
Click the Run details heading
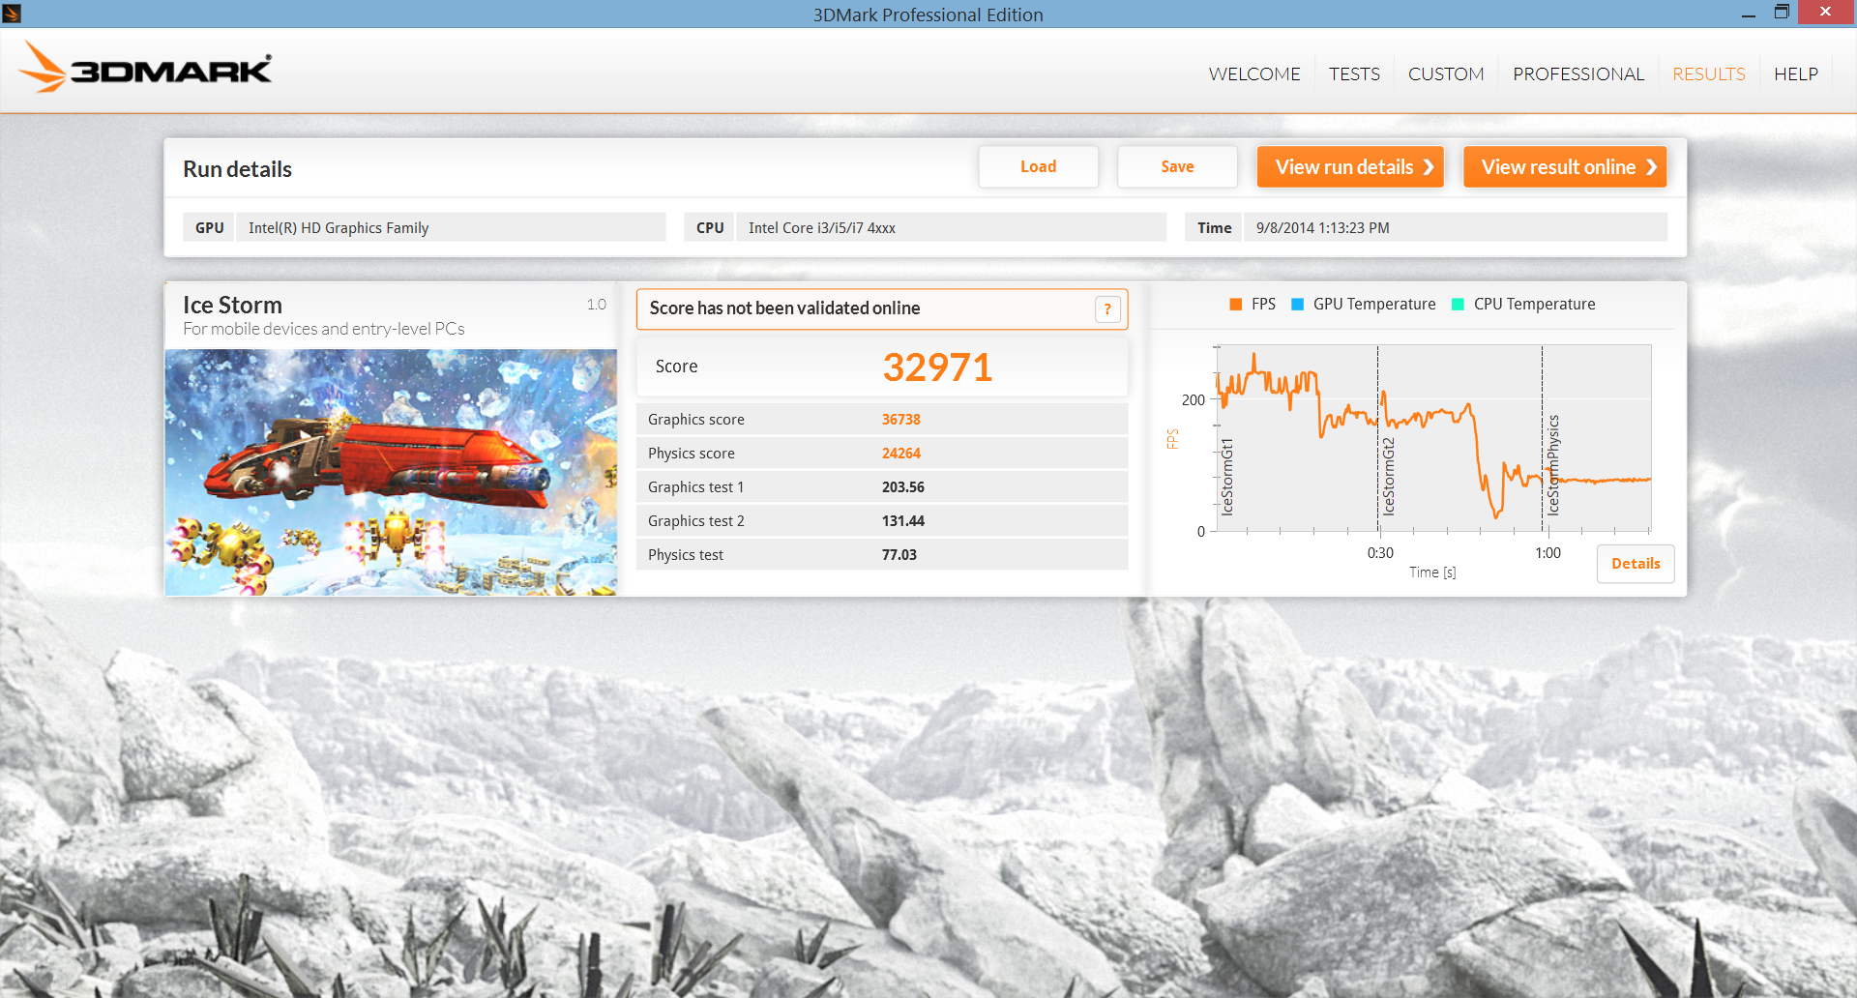tap(237, 169)
